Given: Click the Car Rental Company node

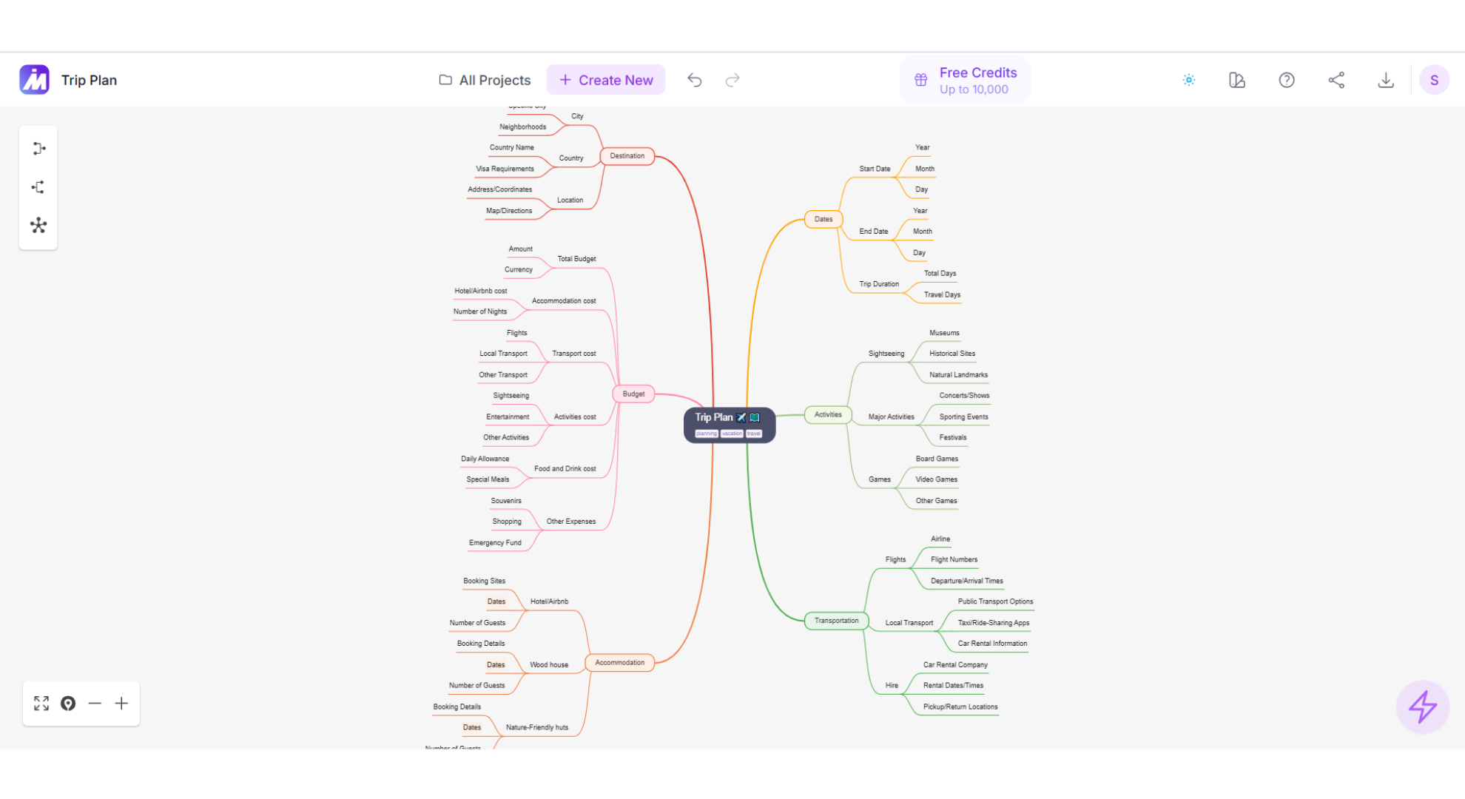Looking at the screenshot, I should tap(955, 665).
